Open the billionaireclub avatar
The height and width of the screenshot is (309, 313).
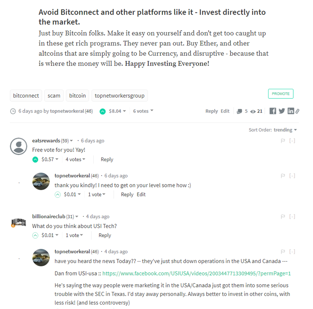[x=19, y=222]
